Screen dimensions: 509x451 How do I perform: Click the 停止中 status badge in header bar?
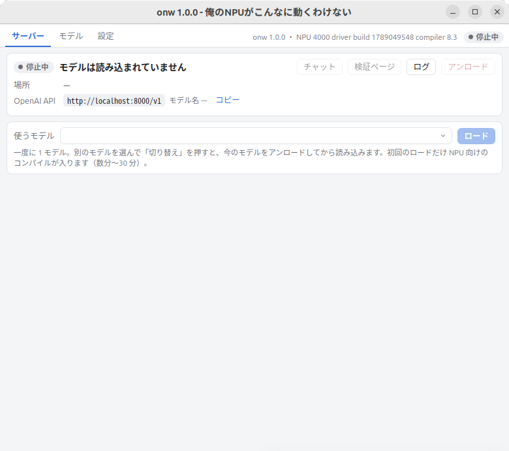[484, 37]
